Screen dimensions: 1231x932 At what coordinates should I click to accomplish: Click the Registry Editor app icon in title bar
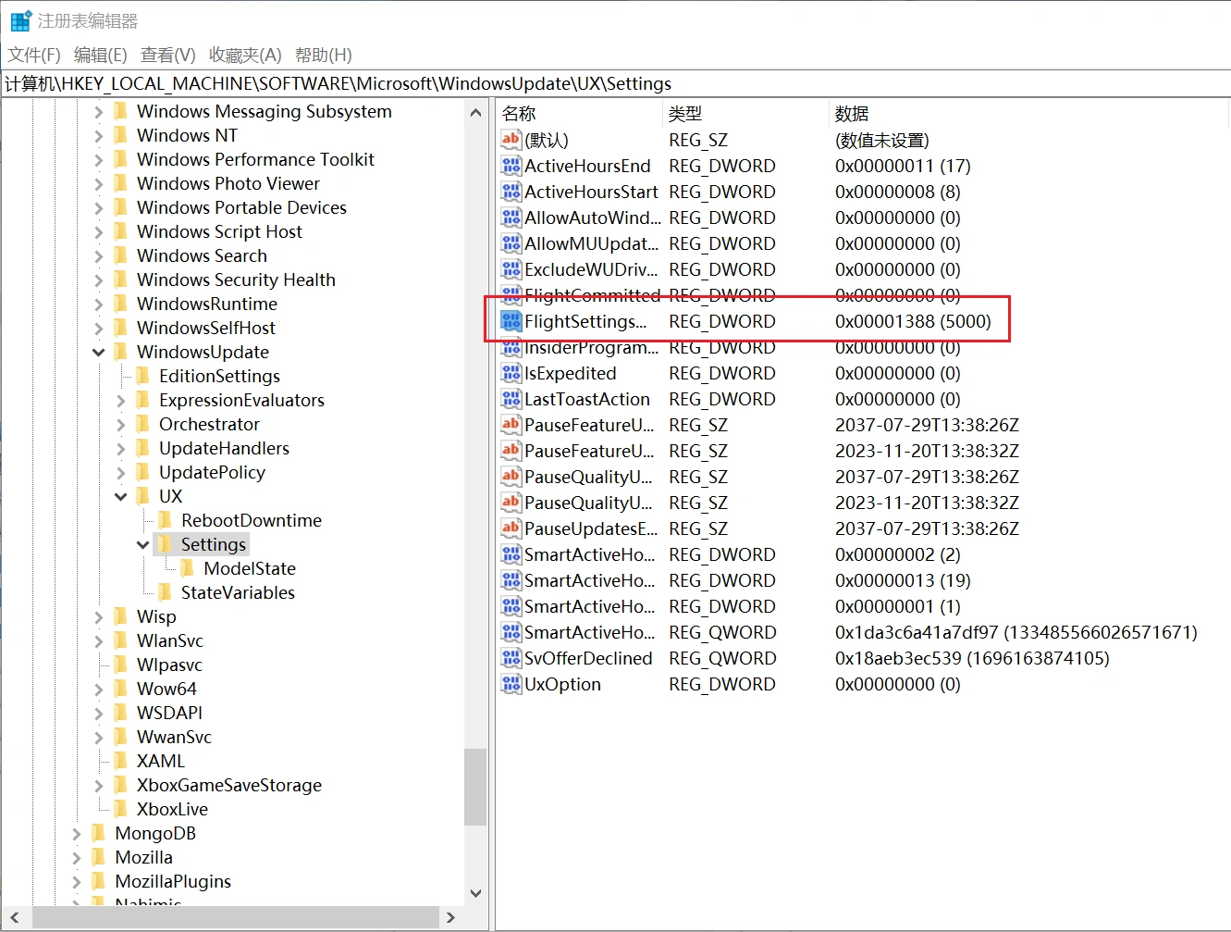(20, 20)
